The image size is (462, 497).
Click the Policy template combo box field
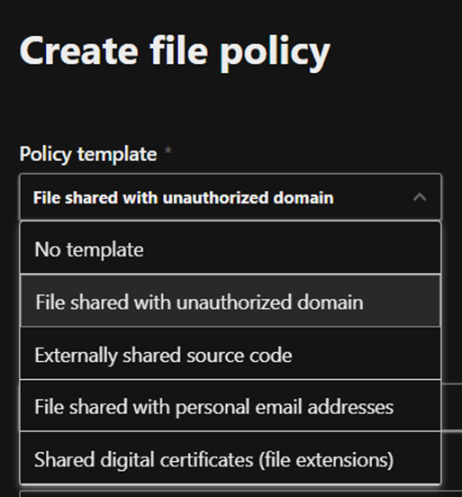[231, 197]
